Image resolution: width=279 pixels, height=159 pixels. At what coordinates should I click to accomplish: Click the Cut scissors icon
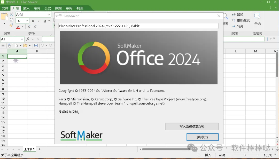tap(11, 14)
